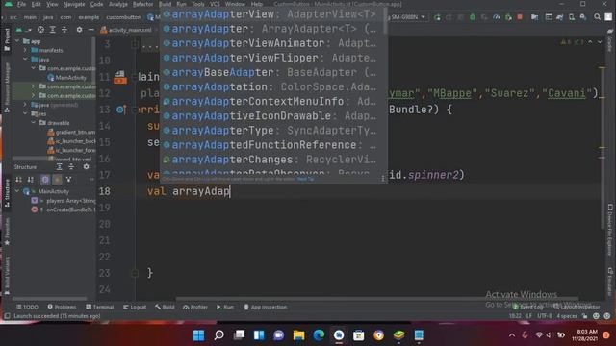Open the Code menu
Image resolution: width=616 pixels, height=346 pixels.
coord(96,4)
